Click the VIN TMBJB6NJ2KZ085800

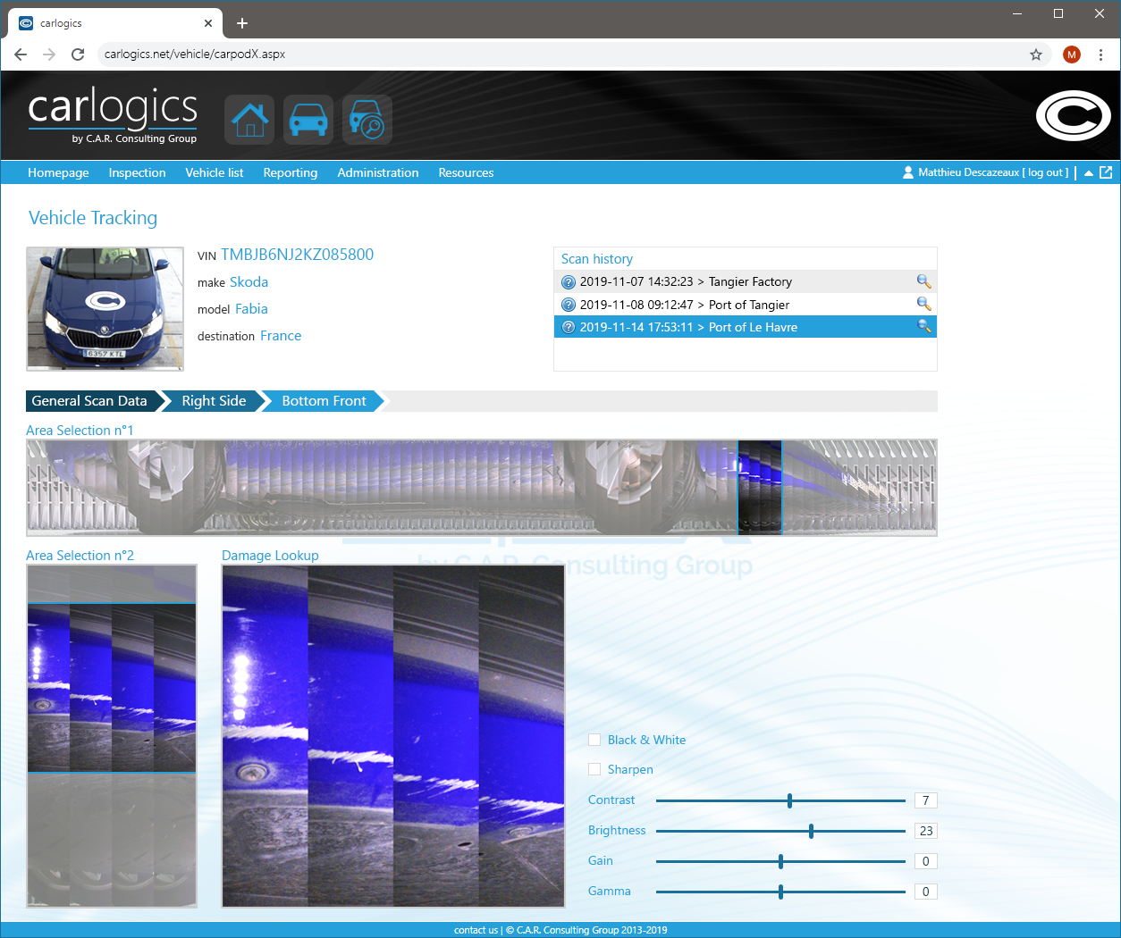coord(298,255)
